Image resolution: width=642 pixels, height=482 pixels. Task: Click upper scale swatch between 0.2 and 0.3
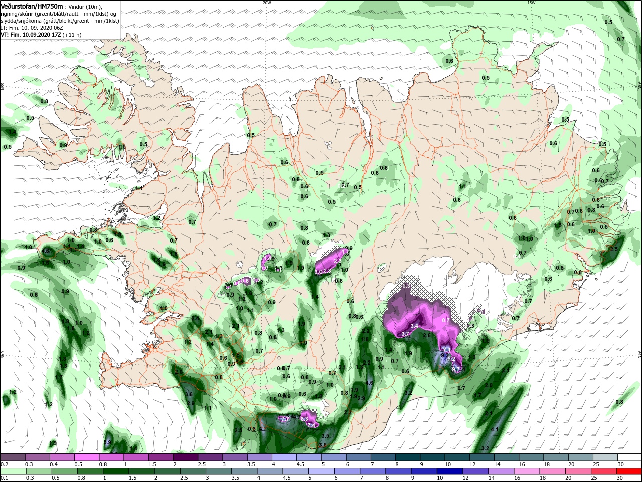[13, 457]
